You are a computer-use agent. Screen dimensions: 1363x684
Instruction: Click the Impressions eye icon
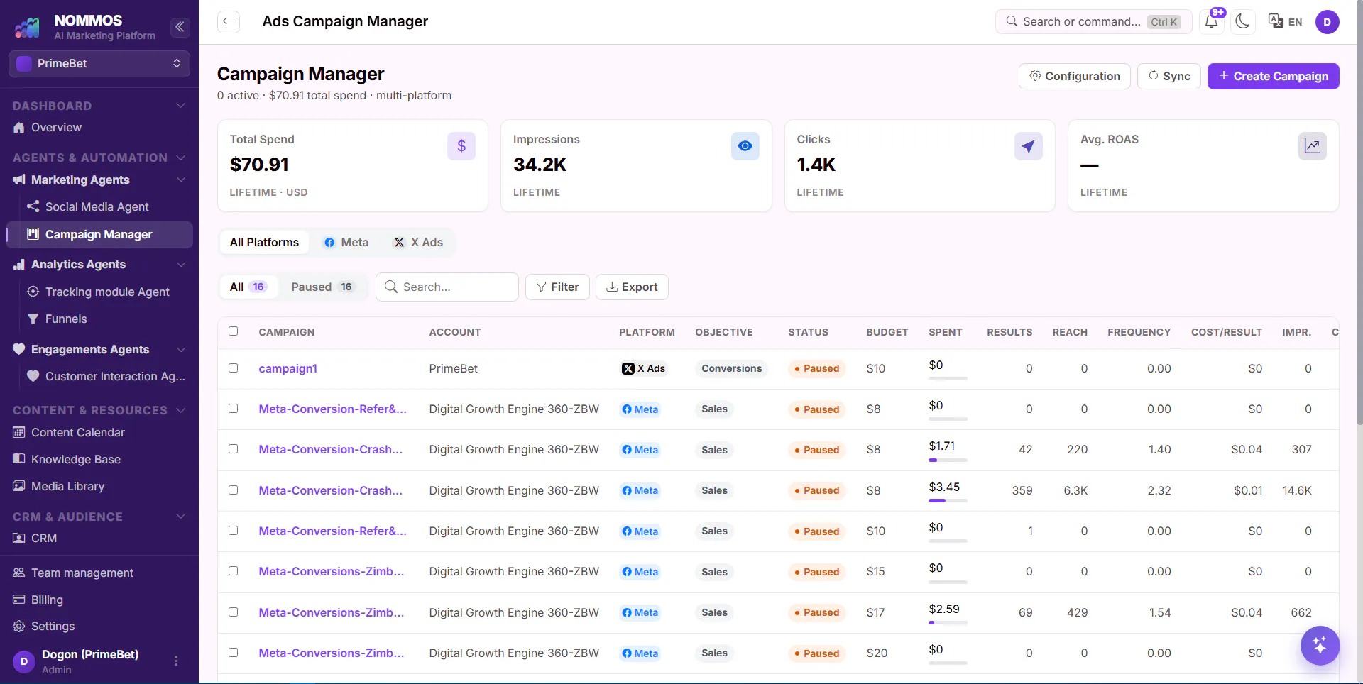(745, 146)
